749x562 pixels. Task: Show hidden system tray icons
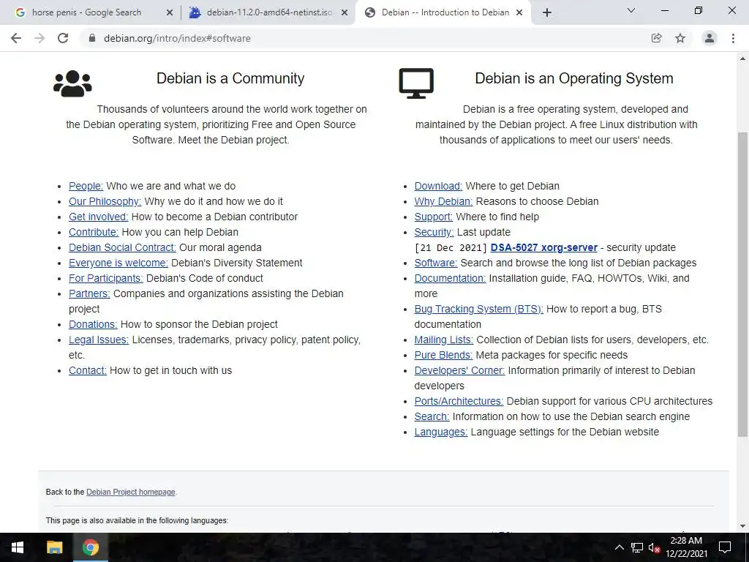tap(619, 547)
